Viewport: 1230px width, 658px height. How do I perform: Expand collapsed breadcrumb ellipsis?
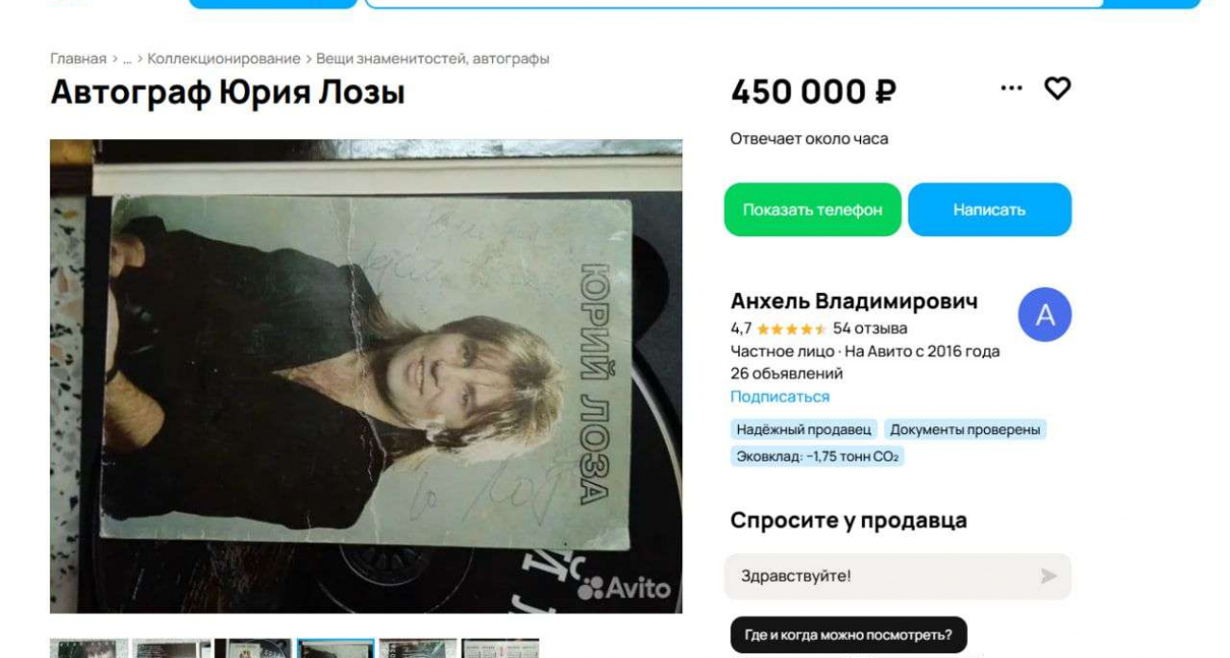click(127, 60)
